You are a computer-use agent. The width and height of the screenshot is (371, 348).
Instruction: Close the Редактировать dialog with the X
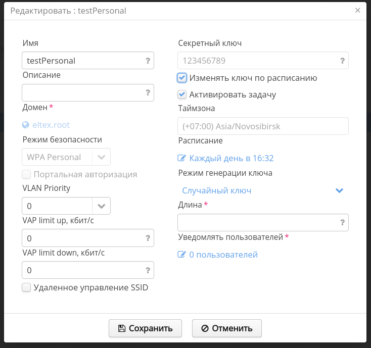tap(358, 10)
